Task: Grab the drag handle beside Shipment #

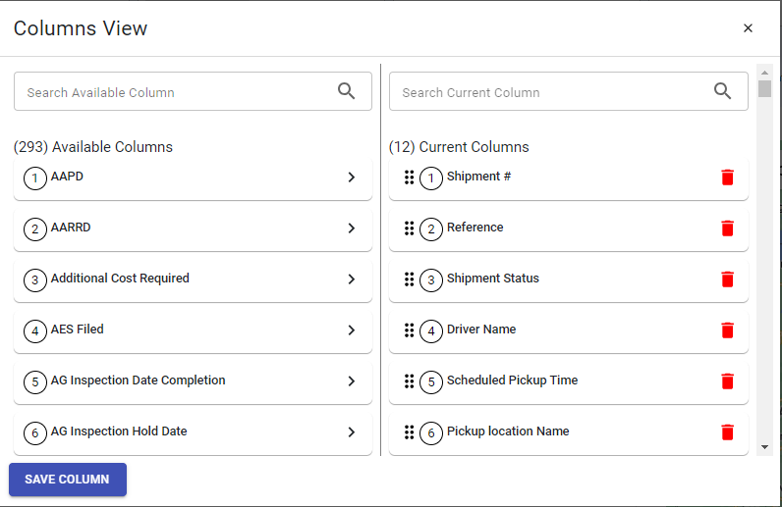Action: coord(409,177)
